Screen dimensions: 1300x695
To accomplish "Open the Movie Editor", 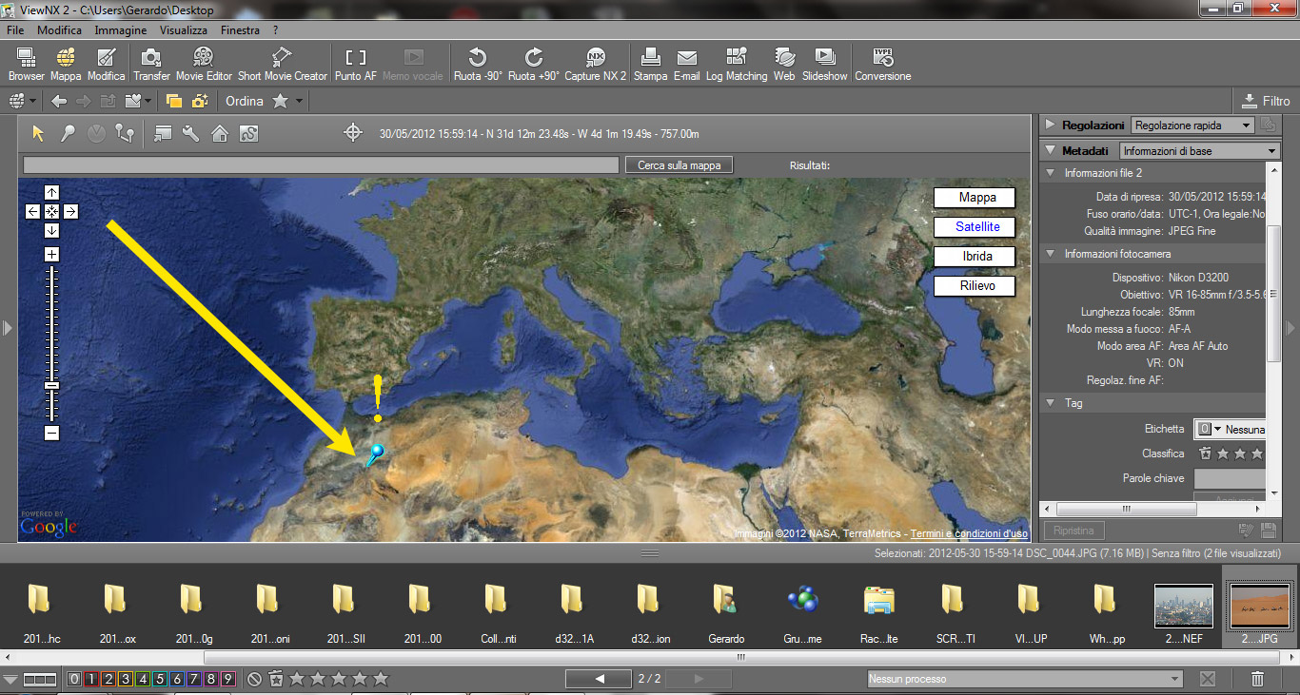I will click(204, 64).
